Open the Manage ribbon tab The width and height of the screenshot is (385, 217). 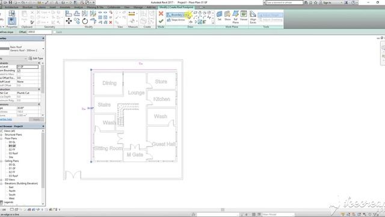[x=138, y=7]
